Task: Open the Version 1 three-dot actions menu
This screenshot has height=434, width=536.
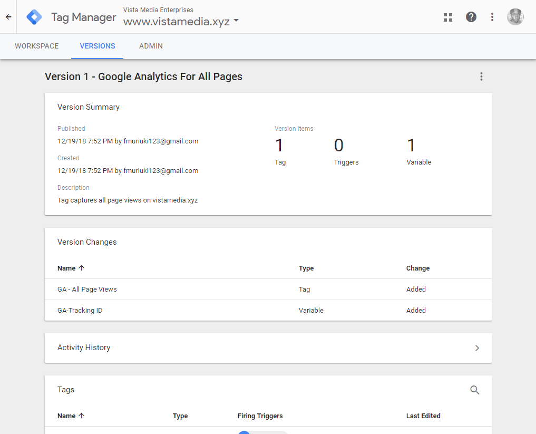Action: coord(481,76)
